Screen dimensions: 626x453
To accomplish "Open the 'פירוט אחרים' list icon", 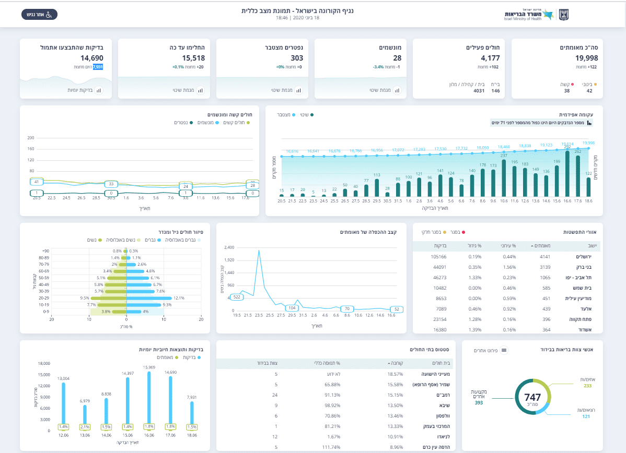I will coord(504,351).
